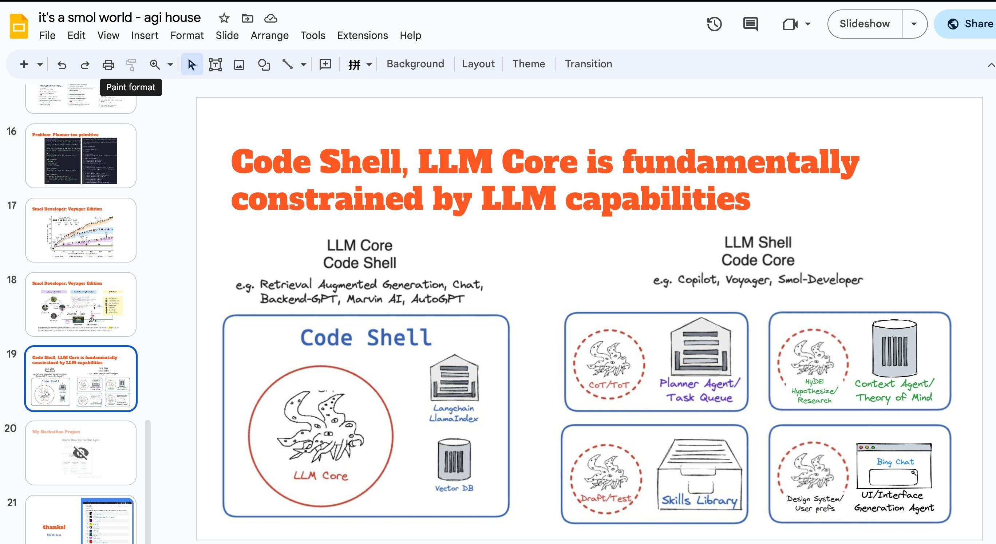
Task: Click the Undo arrow icon
Action: tap(62, 64)
